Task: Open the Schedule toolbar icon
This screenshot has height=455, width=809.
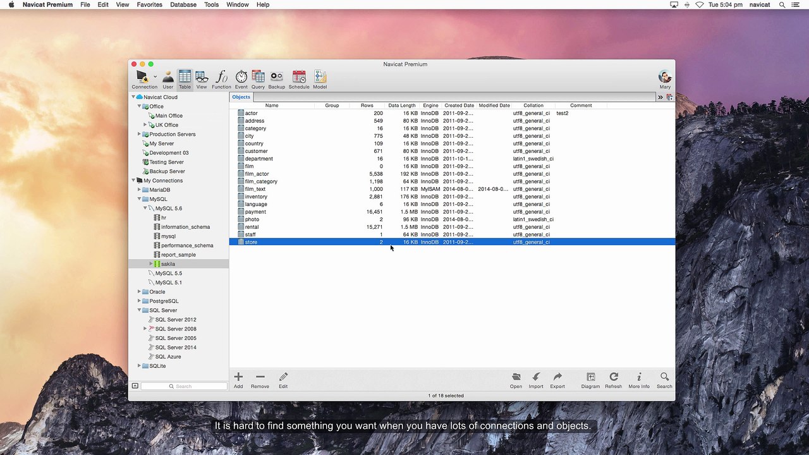Action: click(299, 80)
